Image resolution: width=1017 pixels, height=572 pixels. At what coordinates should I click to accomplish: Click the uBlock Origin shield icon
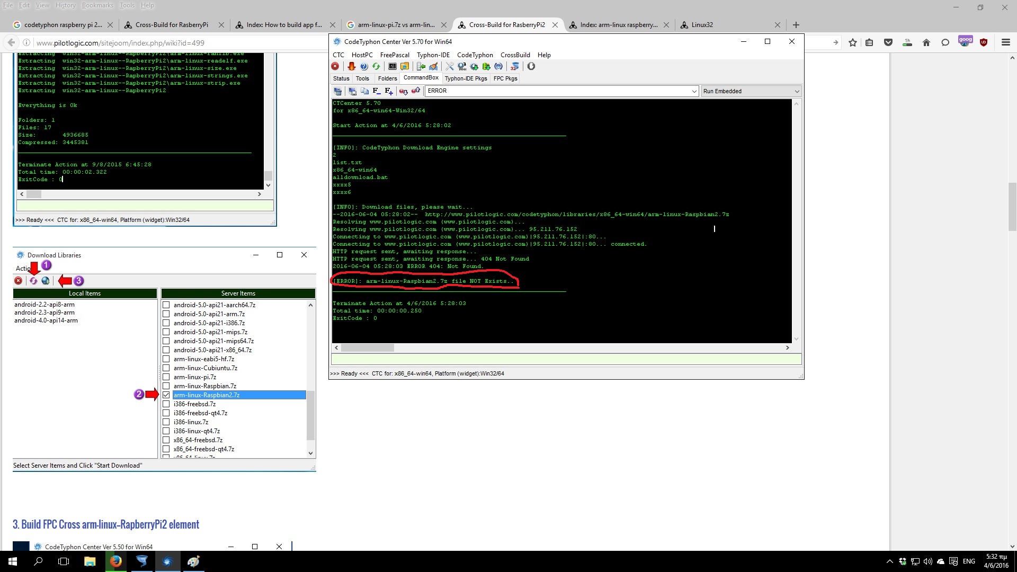click(x=984, y=43)
